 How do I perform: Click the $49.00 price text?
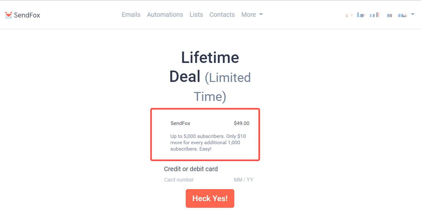[x=242, y=123]
